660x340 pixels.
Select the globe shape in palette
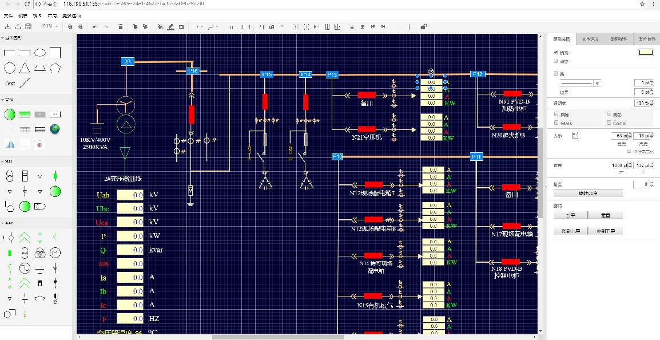tap(55, 129)
